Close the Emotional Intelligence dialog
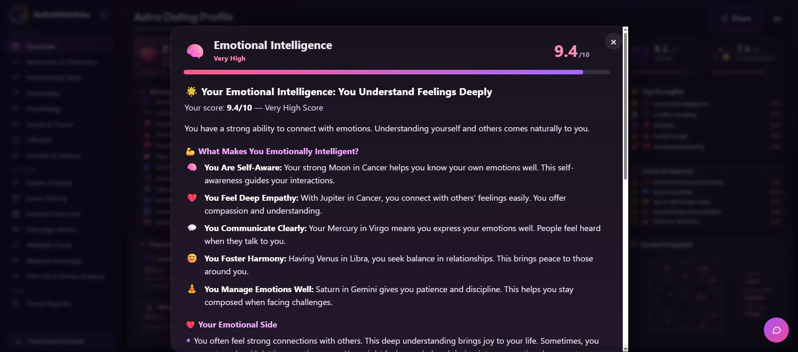The width and height of the screenshot is (798, 352). [613, 42]
